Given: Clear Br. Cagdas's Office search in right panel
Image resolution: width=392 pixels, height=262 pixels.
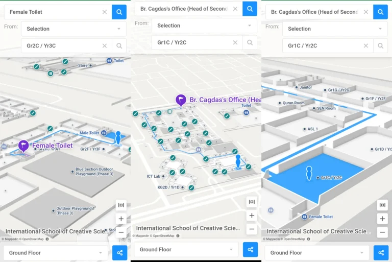Looking at the screenshot, I should click(x=366, y=12).
